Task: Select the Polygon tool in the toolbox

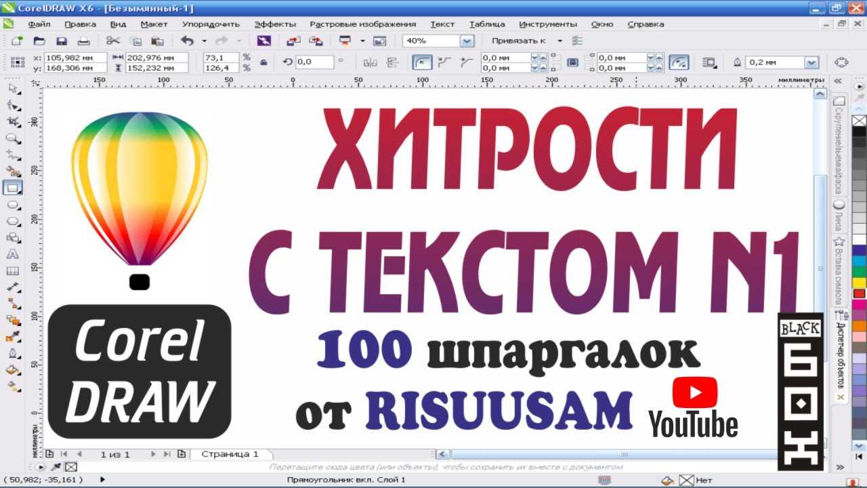Action: [x=13, y=221]
